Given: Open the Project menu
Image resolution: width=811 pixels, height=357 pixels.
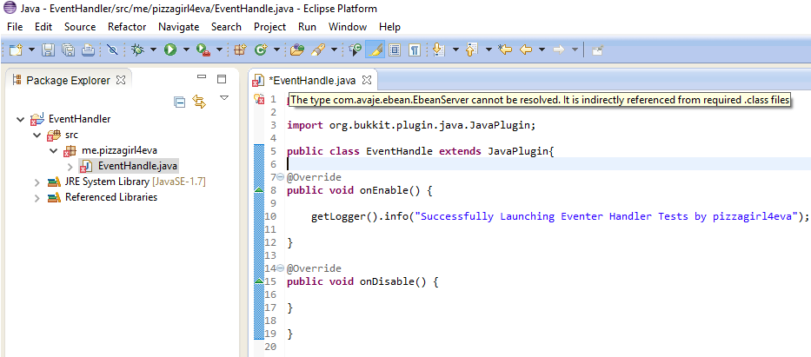Looking at the screenshot, I should (269, 27).
